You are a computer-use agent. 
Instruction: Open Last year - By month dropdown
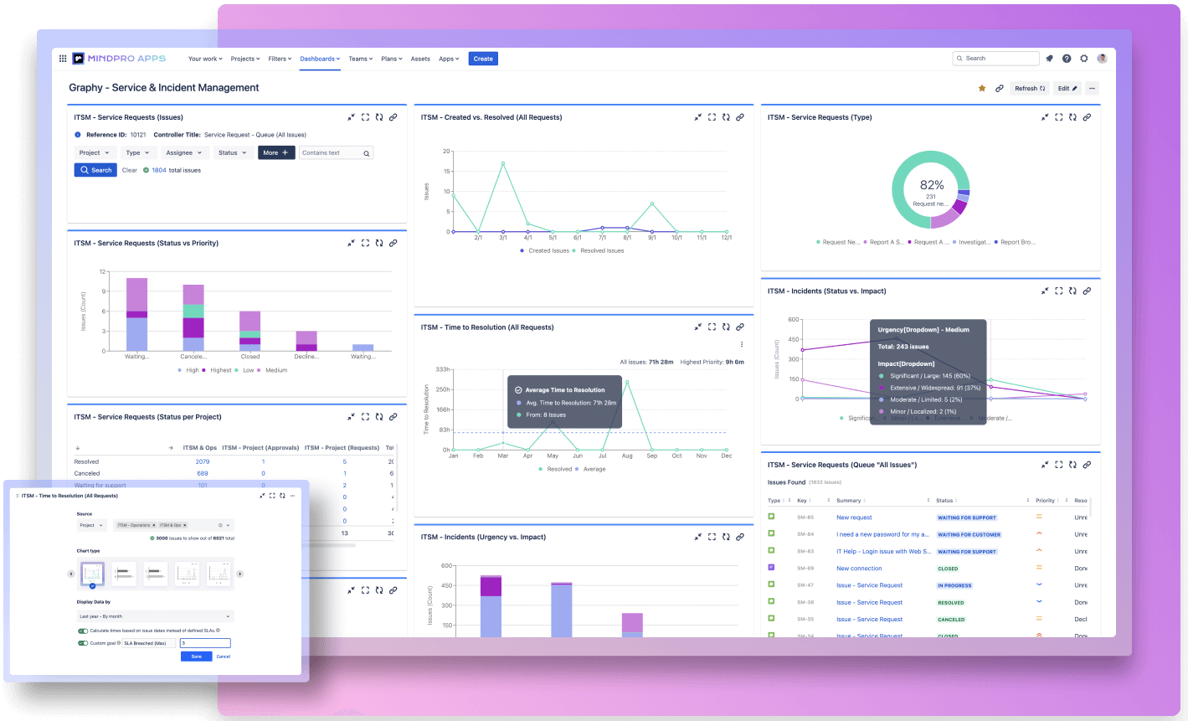tap(155, 616)
